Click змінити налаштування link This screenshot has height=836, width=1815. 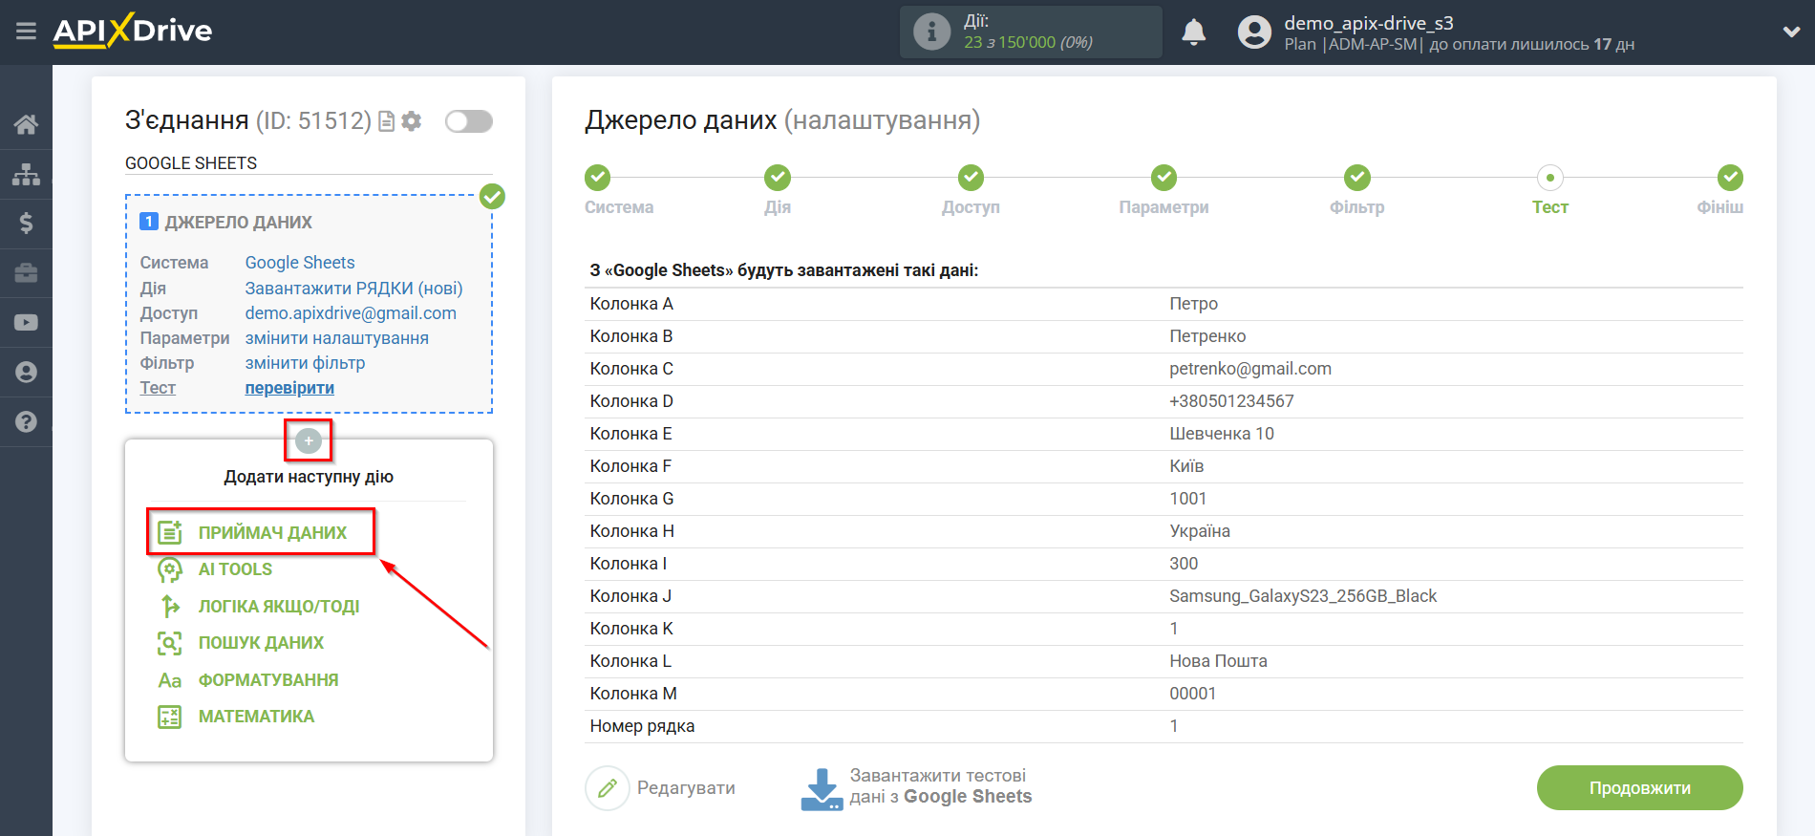336,337
